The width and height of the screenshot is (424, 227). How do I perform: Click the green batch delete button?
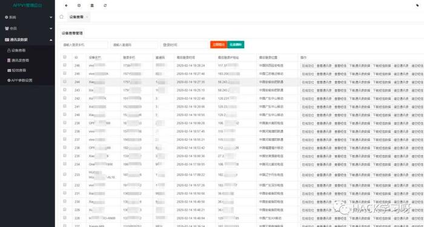(x=236, y=45)
